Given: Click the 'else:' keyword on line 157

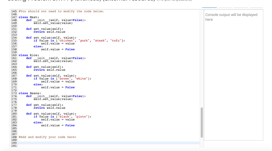Looking at the screenshot, I should coord(38,46).
